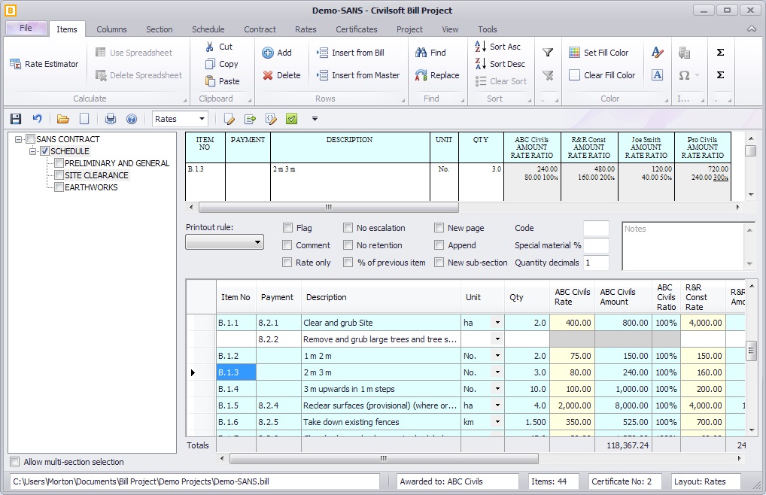Collapse the SANS CONTRACT tree node

coord(18,139)
